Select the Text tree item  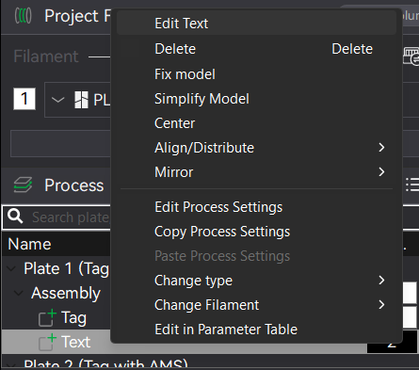[76, 342]
